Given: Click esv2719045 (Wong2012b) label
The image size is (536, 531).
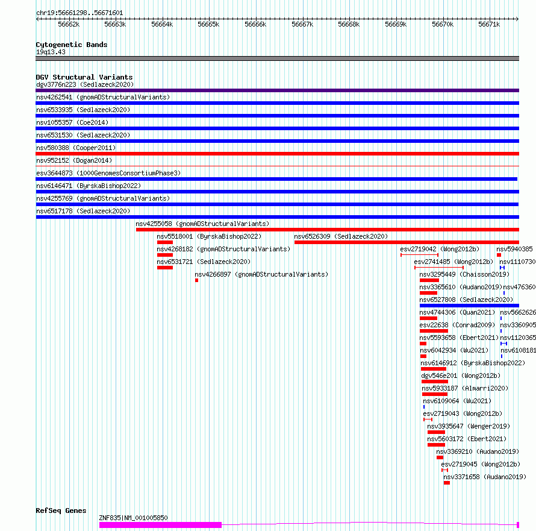Looking at the screenshot, I should click(481, 464).
